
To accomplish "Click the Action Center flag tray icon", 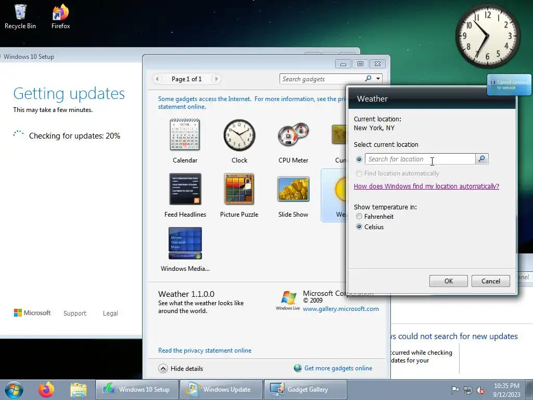I will coord(454,390).
